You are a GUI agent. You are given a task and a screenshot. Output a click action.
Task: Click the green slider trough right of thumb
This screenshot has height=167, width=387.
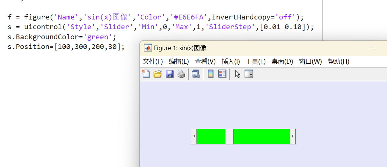point(262,136)
